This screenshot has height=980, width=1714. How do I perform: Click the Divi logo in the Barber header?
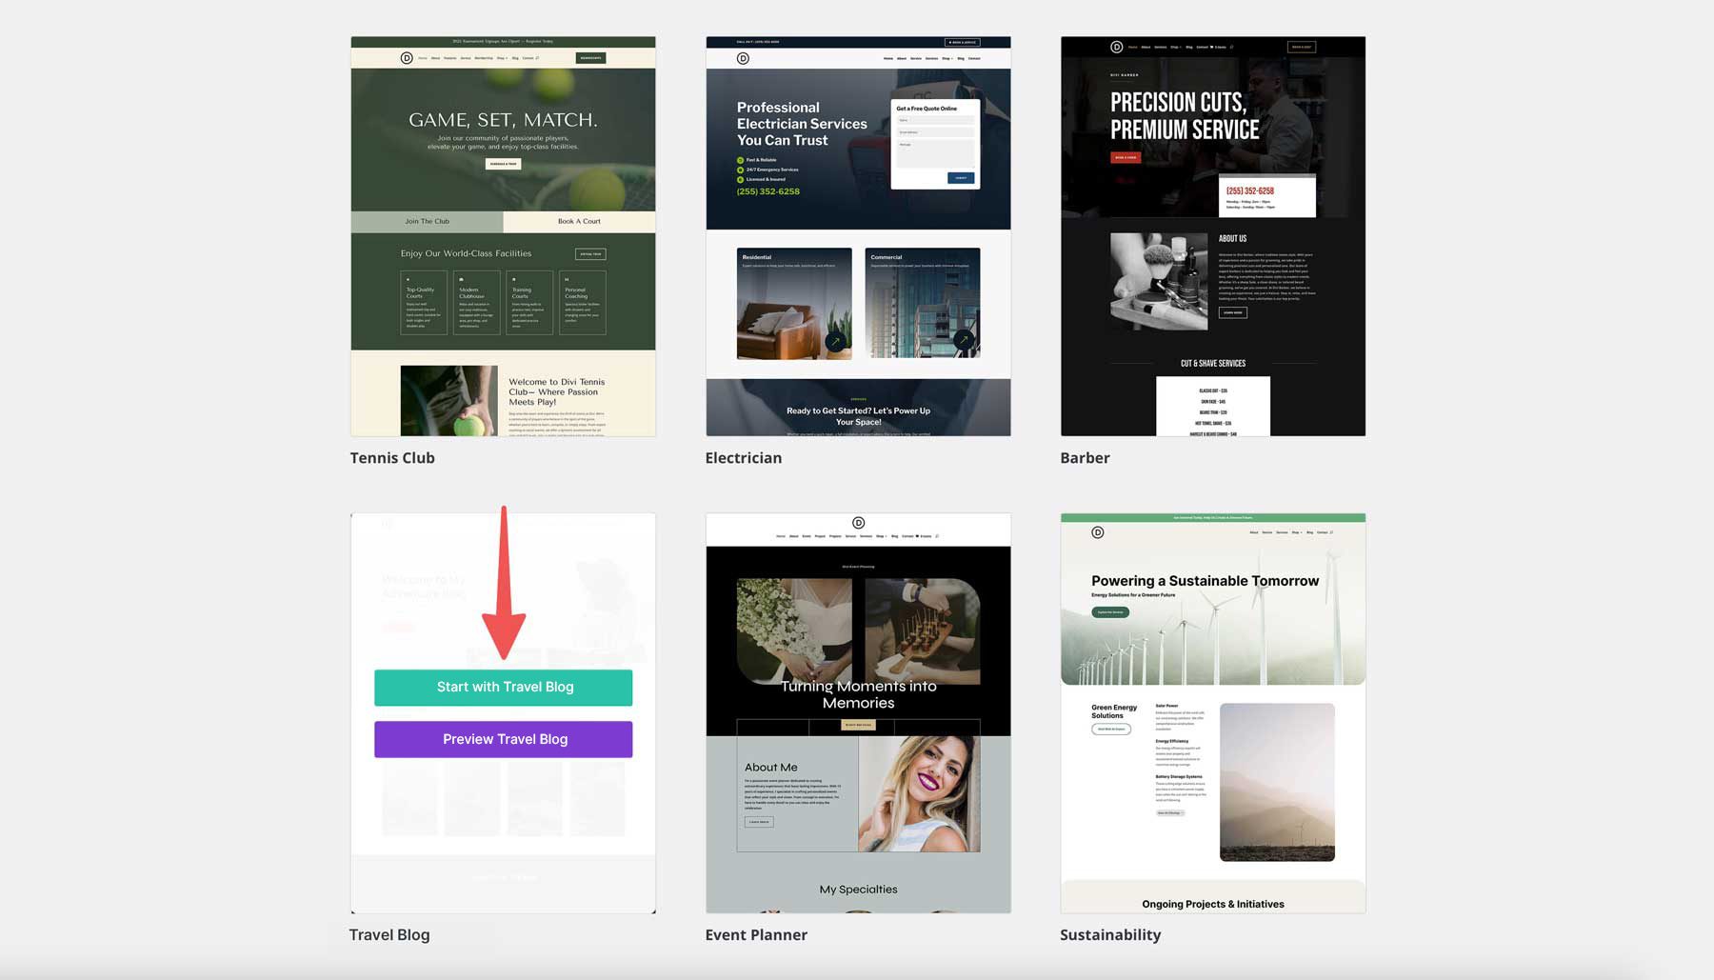[x=1116, y=47]
